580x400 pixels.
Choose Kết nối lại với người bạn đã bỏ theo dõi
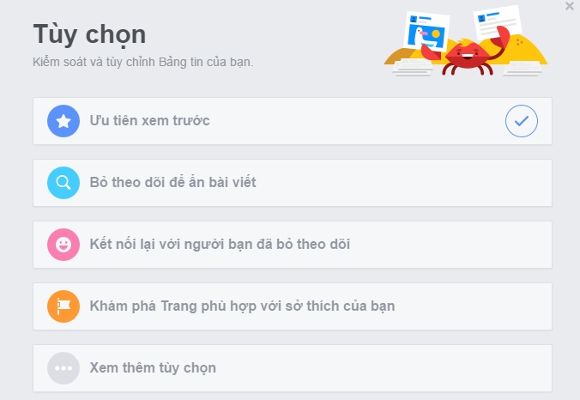293,245
